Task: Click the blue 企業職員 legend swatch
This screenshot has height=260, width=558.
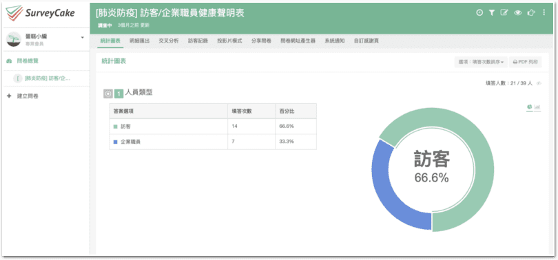Action: [115, 142]
